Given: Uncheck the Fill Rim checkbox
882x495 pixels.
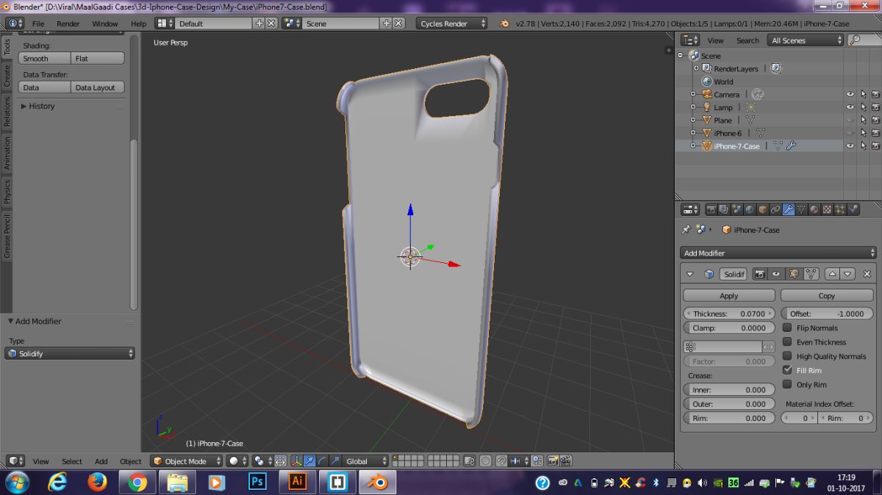Looking at the screenshot, I should pos(787,370).
